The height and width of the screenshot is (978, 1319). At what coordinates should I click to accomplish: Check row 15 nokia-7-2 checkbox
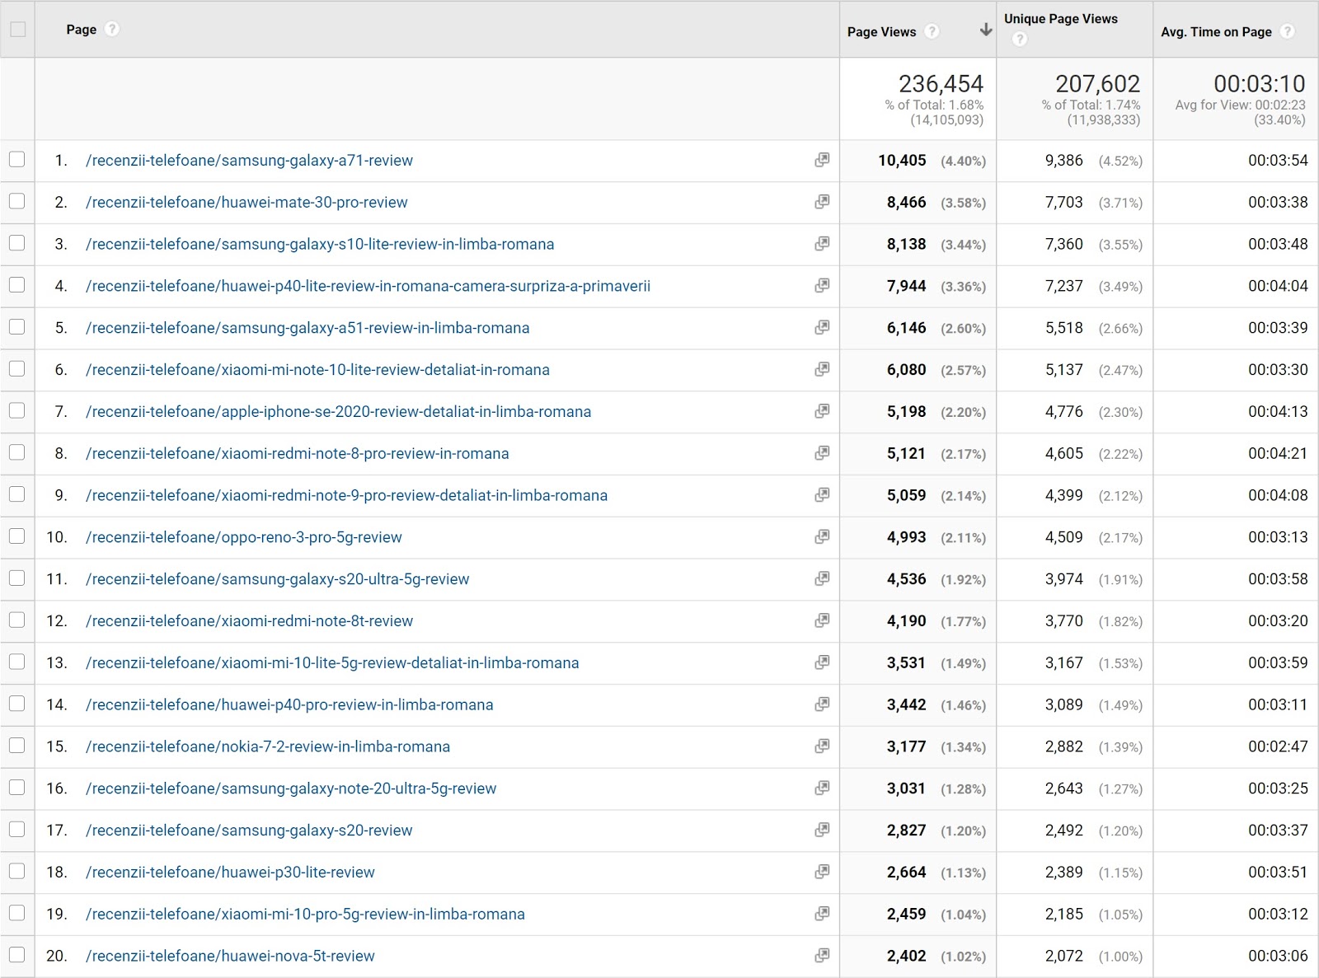17,745
